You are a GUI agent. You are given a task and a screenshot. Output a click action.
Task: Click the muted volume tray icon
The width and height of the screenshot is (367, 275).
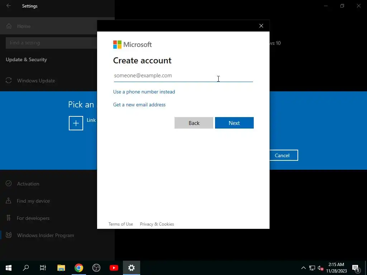(320, 268)
